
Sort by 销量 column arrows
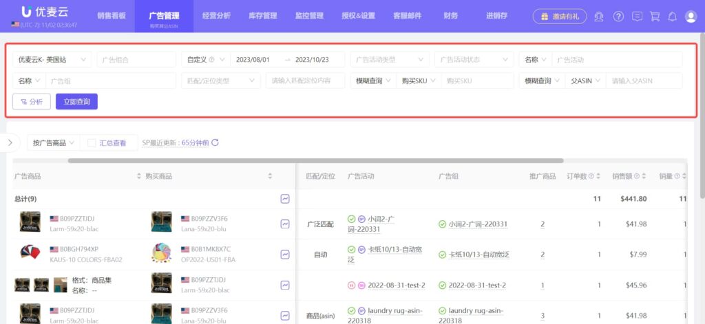[x=684, y=176]
